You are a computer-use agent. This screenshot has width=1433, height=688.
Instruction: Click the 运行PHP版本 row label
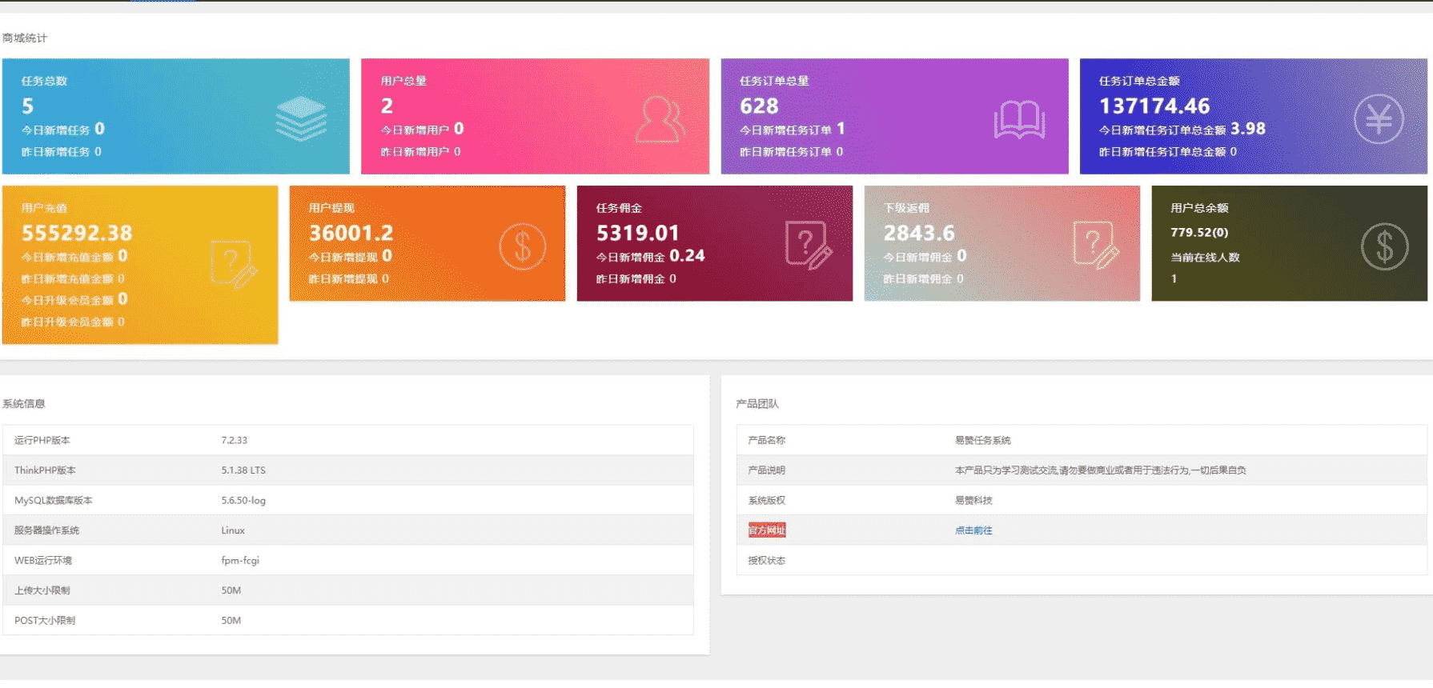pyautogui.click(x=42, y=440)
